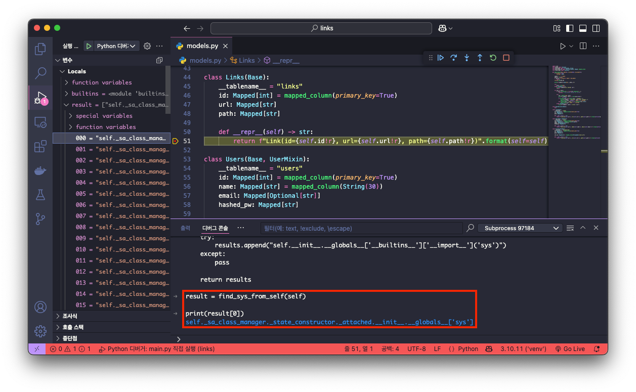Clear the debug console
636x392 pixels.
point(570,228)
